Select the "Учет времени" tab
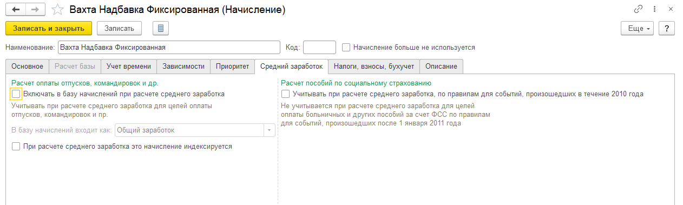The image size is (683, 205). [129, 67]
